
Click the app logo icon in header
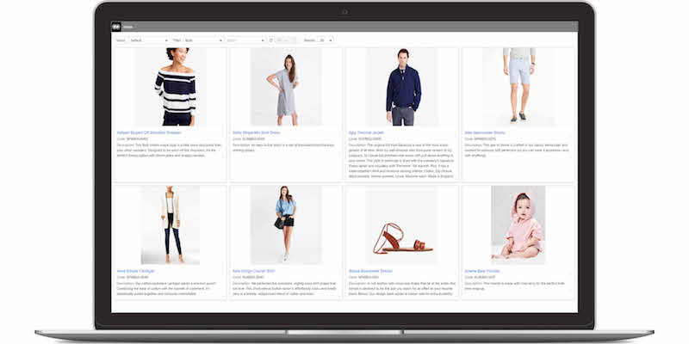116,27
